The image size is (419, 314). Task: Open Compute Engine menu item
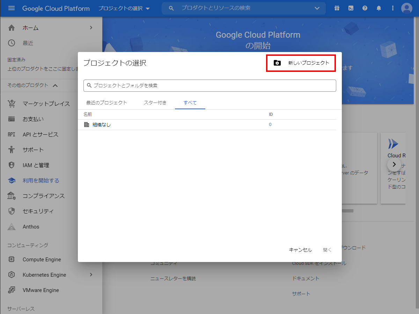pyautogui.click(x=51, y=259)
